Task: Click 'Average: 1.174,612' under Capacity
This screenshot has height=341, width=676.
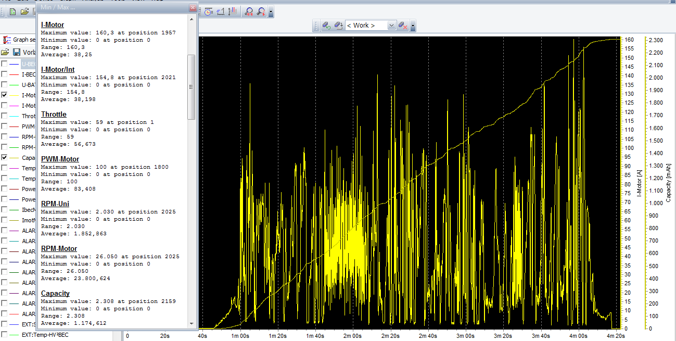Action: coord(74,323)
